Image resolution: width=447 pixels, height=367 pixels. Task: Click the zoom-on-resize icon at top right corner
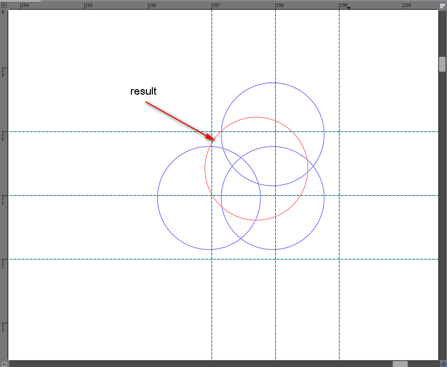pos(442,5)
